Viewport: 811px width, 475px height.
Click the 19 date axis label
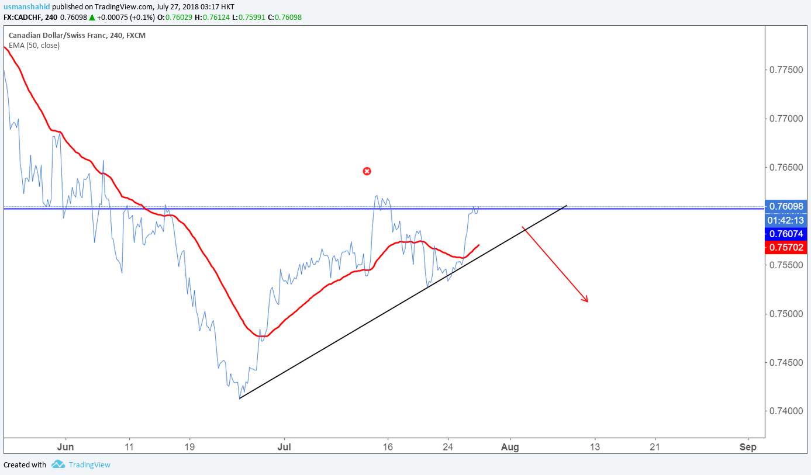[189, 447]
